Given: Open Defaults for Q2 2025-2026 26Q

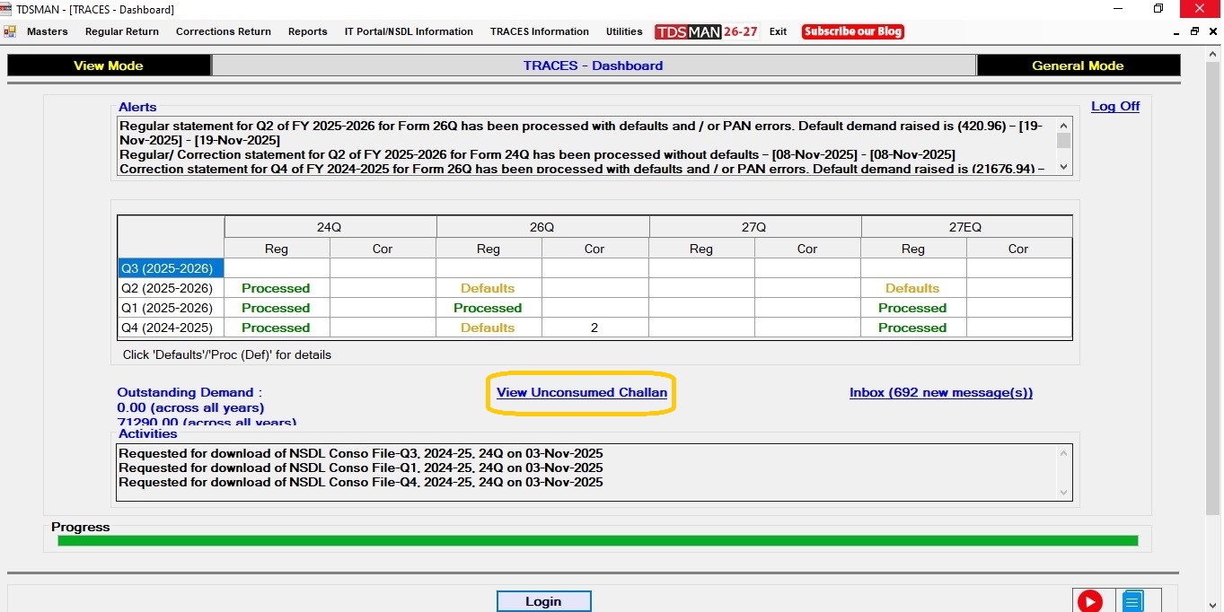Looking at the screenshot, I should (x=488, y=288).
